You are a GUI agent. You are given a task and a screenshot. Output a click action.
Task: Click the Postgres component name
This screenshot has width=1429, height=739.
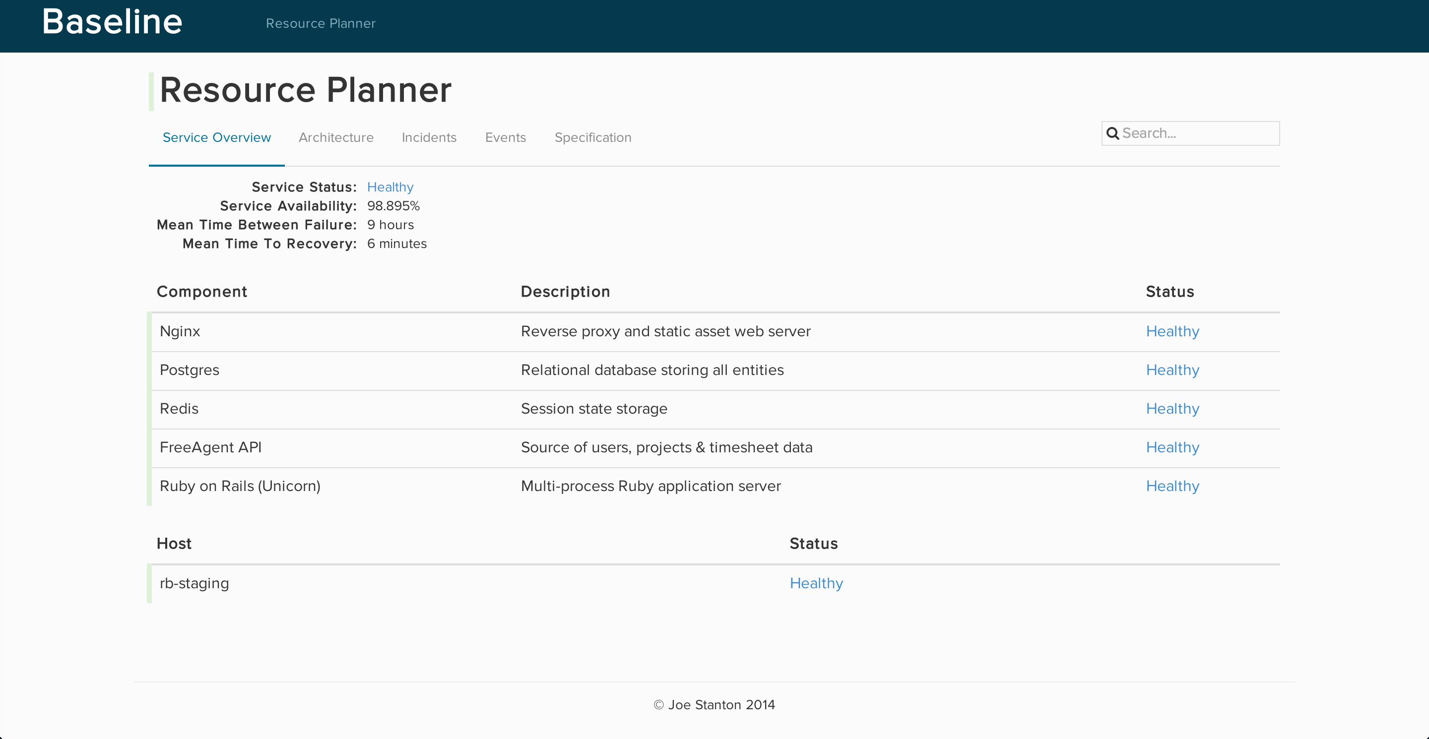click(189, 370)
